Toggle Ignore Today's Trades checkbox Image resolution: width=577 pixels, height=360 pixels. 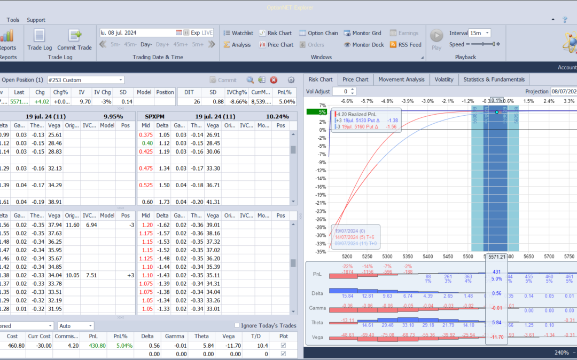[237, 325]
